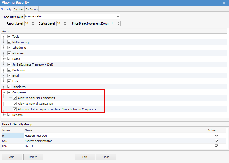Switch to the Security tab
The image size is (229, 163).
click(6, 9)
